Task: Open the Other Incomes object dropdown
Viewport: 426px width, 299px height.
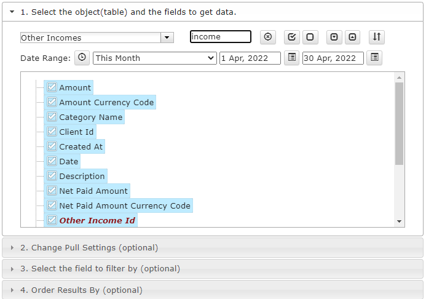Action: pos(167,38)
